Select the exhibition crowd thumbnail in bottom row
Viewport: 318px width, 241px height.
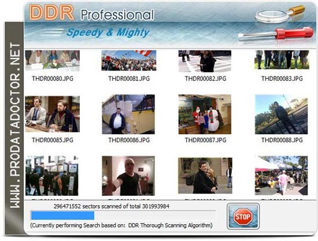(52, 176)
